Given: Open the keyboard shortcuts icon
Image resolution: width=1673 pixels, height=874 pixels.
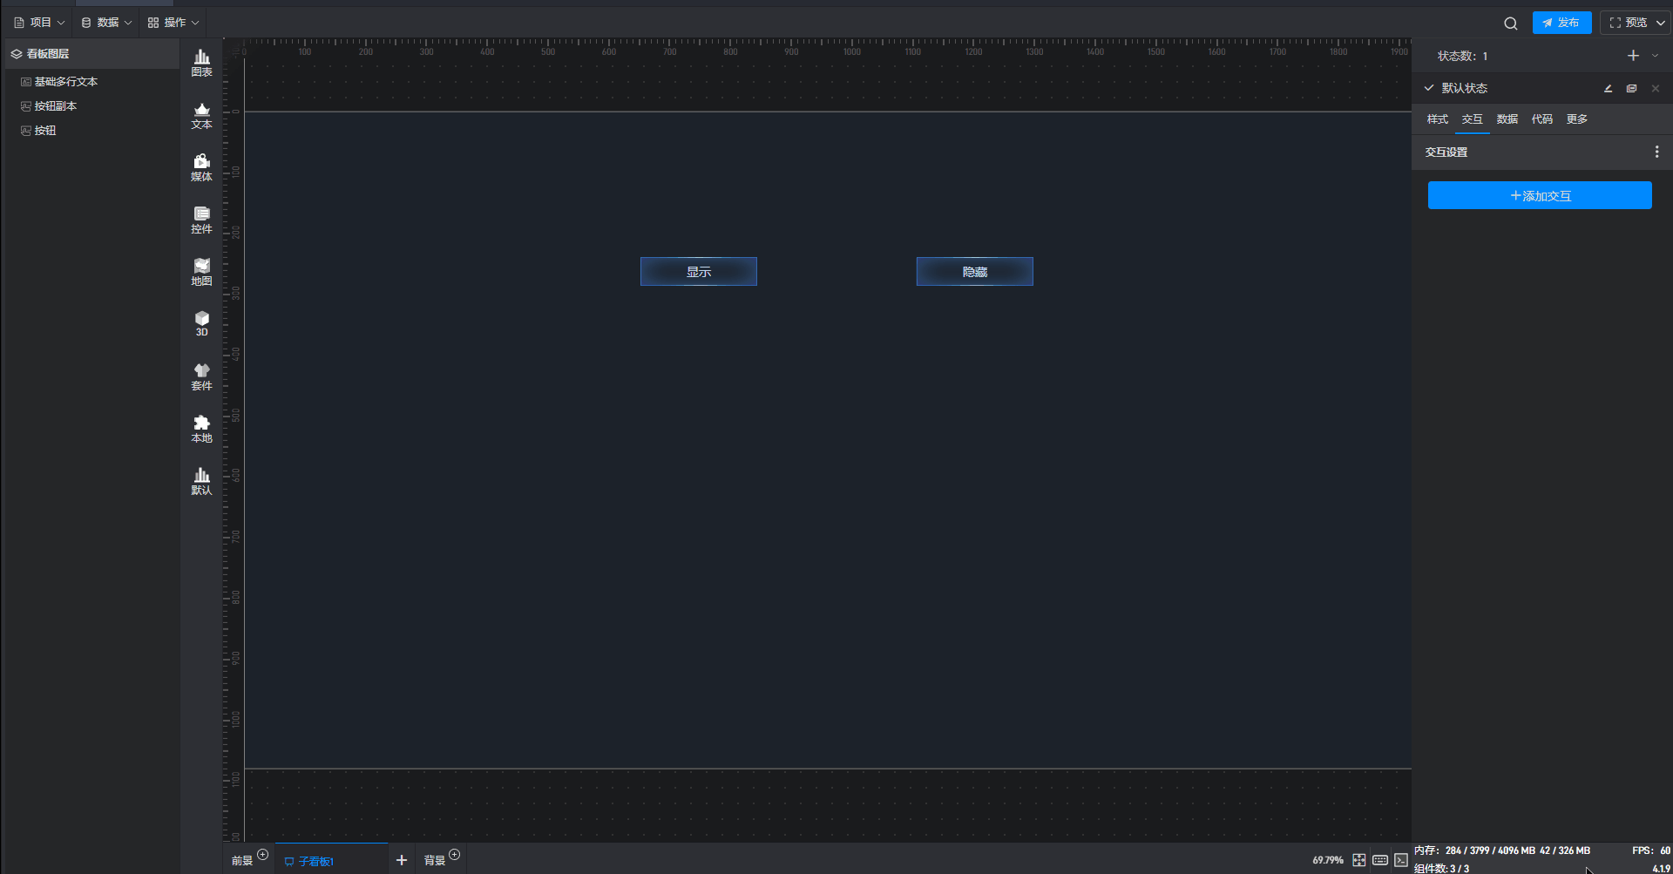Looking at the screenshot, I should click(1380, 860).
